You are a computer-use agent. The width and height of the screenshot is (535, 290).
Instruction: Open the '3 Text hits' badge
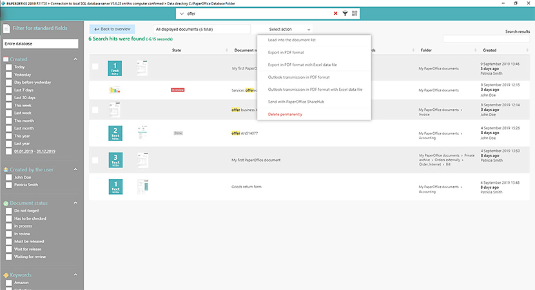115,160
